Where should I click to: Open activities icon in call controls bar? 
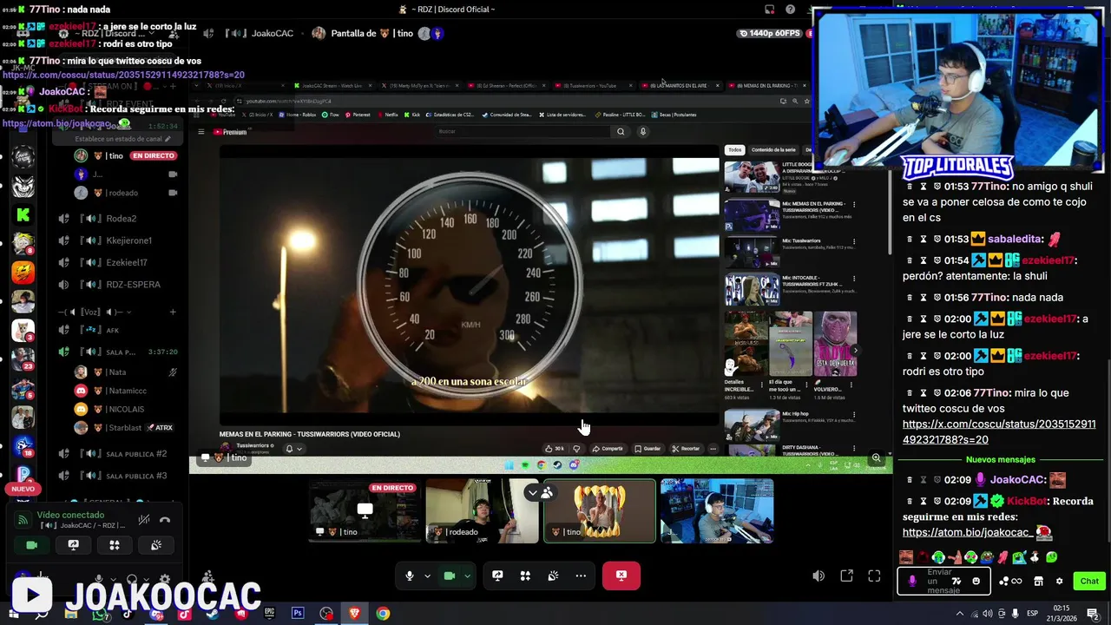click(x=525, y=576)
